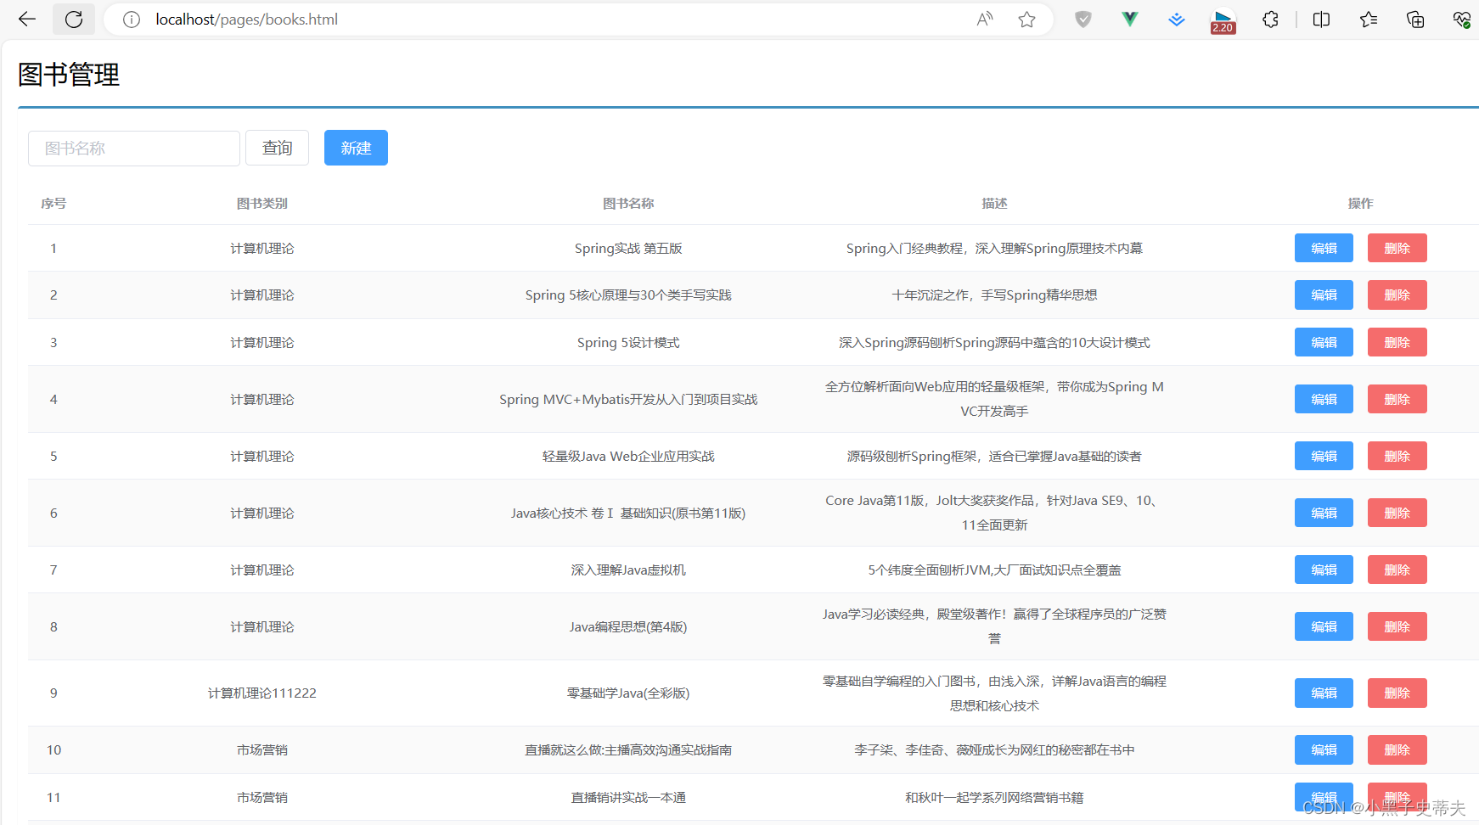This screenshot has height=825, width=1479.
Task: Delete row 6 Java核心技术 卷I
Action: pyautogui.click(x=1397, y=513)
